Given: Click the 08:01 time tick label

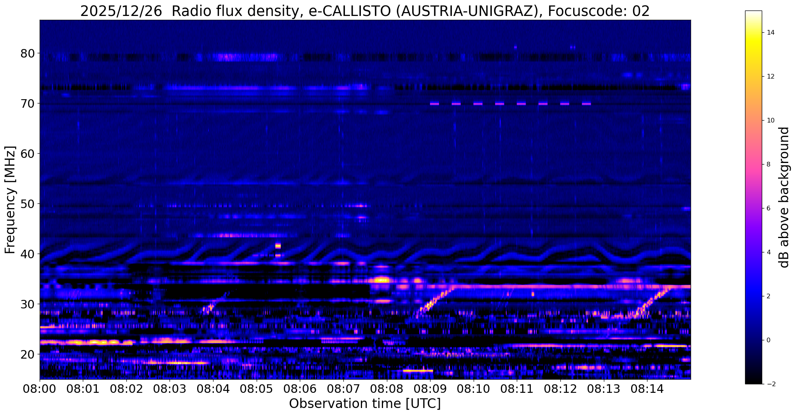Looking at the screenshot, I should point(83,388).
